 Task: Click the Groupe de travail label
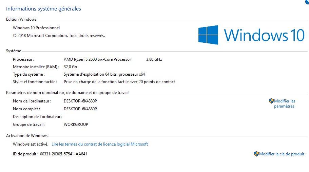click(x=29, y=125)
